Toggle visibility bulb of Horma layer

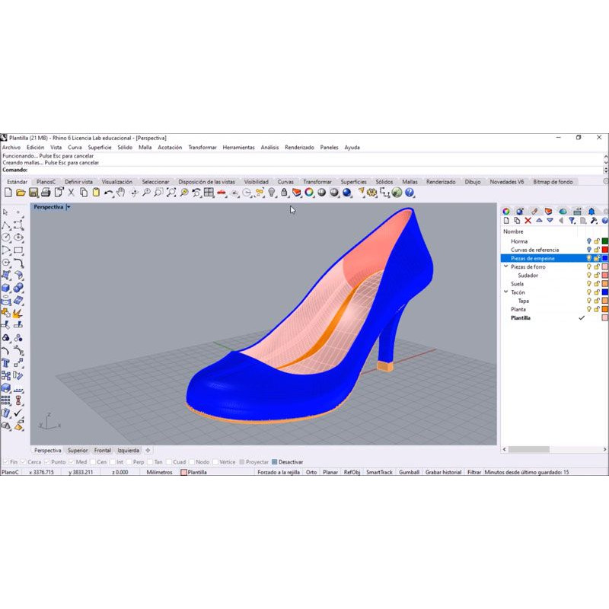tap(588, 241)
